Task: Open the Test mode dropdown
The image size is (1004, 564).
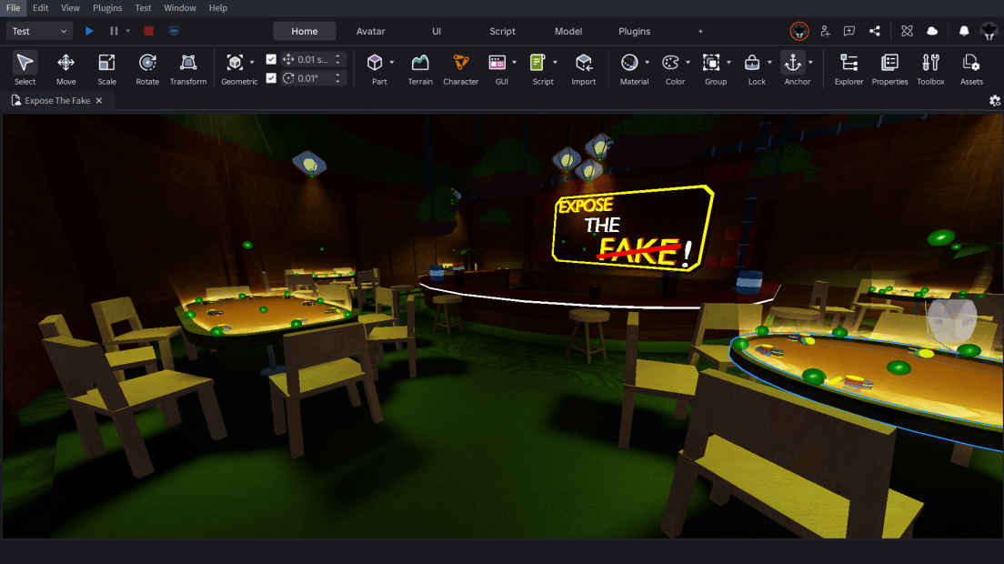Action: pyautogui.click(x=39, y=31)
